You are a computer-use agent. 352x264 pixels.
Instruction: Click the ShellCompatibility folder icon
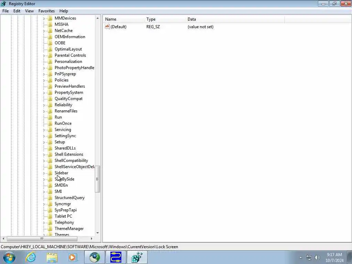click(50, 161)
